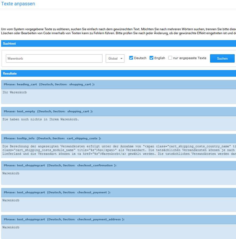The height and width of the screenshot is (239, 236).
Task: Open the Global section dropdown
Action: [115, 59]
